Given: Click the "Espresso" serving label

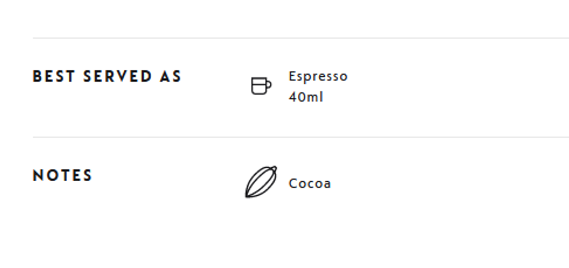Looking at the screenshot, I should click(x=318, y=76).
